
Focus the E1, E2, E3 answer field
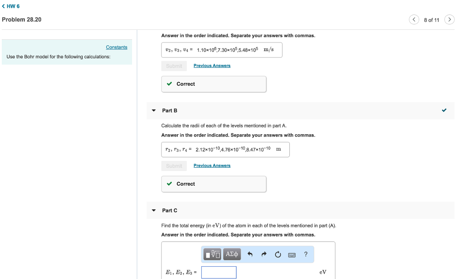click(x=219, y=272)
